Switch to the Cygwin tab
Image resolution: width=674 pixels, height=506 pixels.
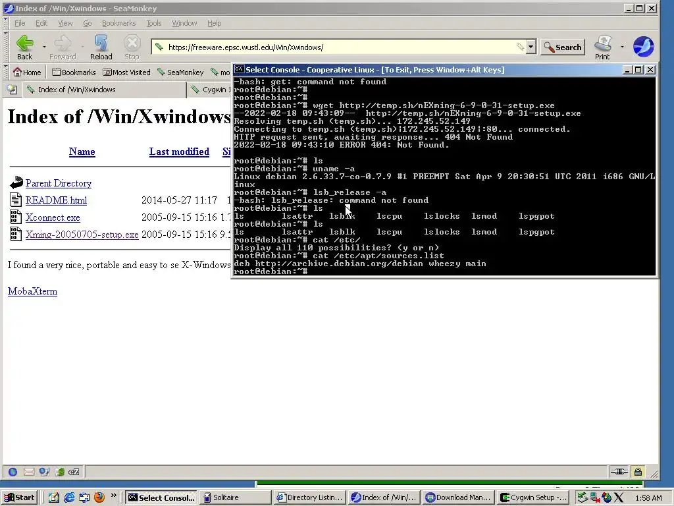pyautogui.click(x=211, y=90)
